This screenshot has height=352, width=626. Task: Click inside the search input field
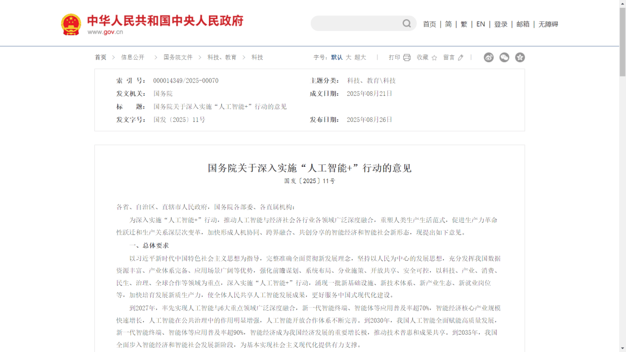pyautogui.click(x=356, y=24)
